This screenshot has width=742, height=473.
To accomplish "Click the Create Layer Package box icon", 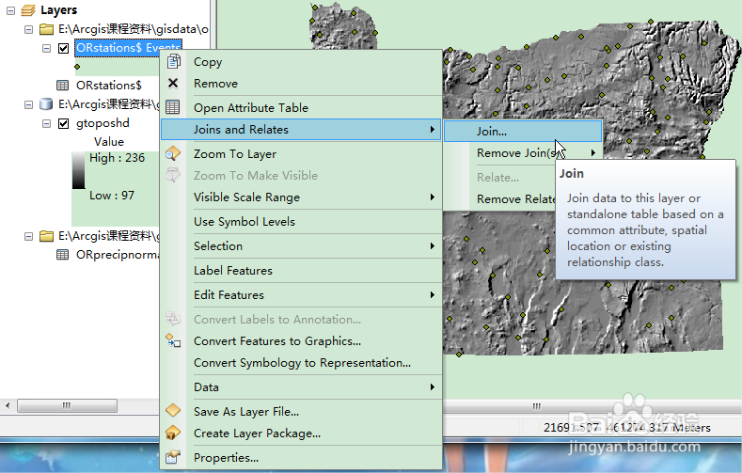I will click(173, 433).
